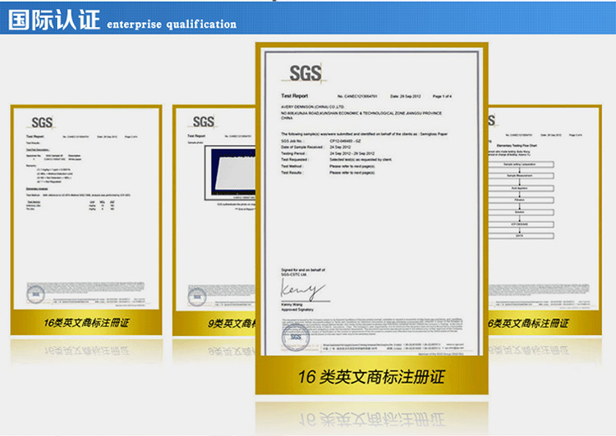
Task: Click 'Date: 29 Sep 2012' on center certificate
Action: click(406, 96)
